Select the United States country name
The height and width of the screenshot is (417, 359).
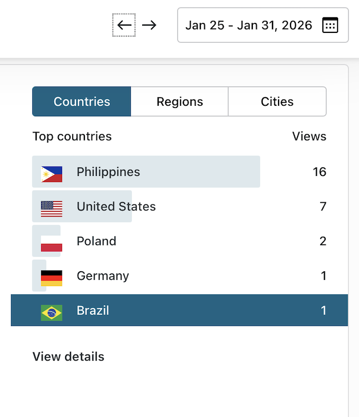point(116,207)
